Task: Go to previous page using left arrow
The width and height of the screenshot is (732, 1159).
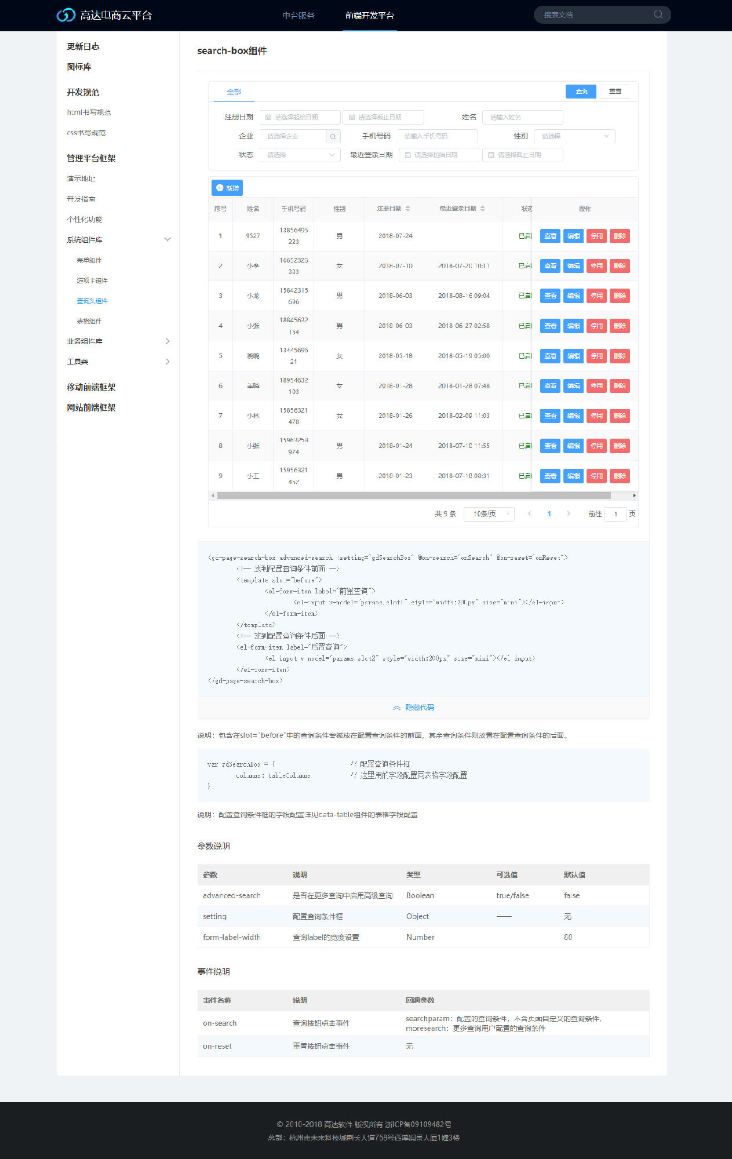Action: [529, 513]
